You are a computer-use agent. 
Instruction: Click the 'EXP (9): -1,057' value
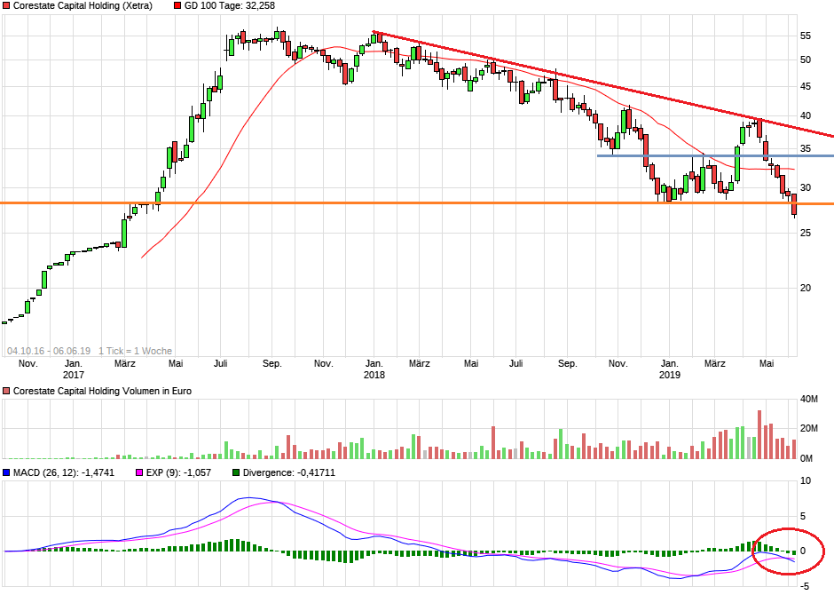point(178,472)
